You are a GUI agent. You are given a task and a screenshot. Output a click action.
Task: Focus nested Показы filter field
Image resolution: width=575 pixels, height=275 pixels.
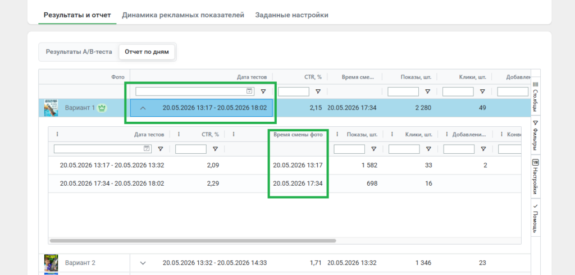coord(349,149)
